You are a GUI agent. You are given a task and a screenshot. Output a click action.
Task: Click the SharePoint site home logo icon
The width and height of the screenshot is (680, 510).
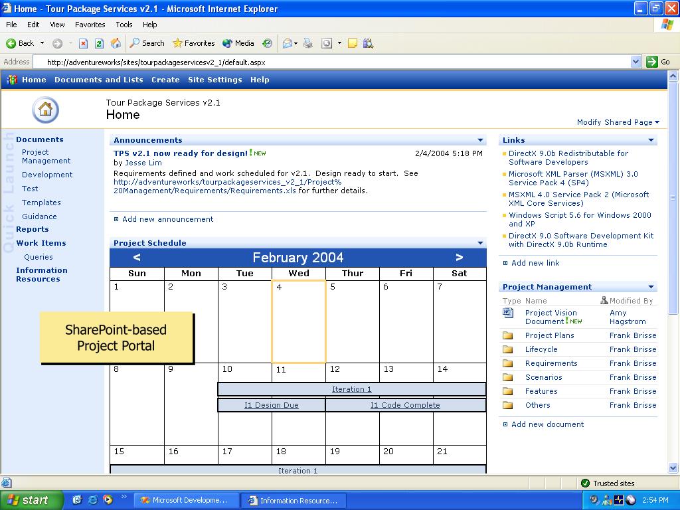pos(45,110)
